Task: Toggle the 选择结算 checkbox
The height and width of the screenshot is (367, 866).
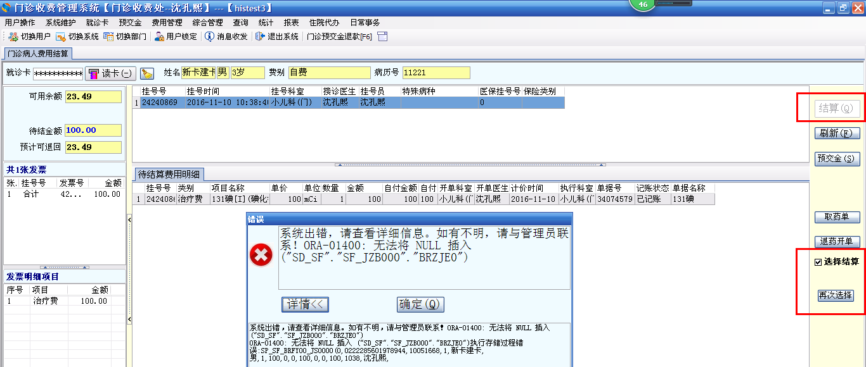Action: [818, 262]
